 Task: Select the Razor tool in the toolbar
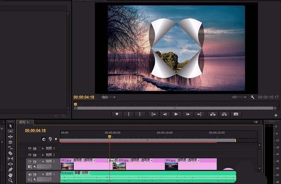[11, 153]
